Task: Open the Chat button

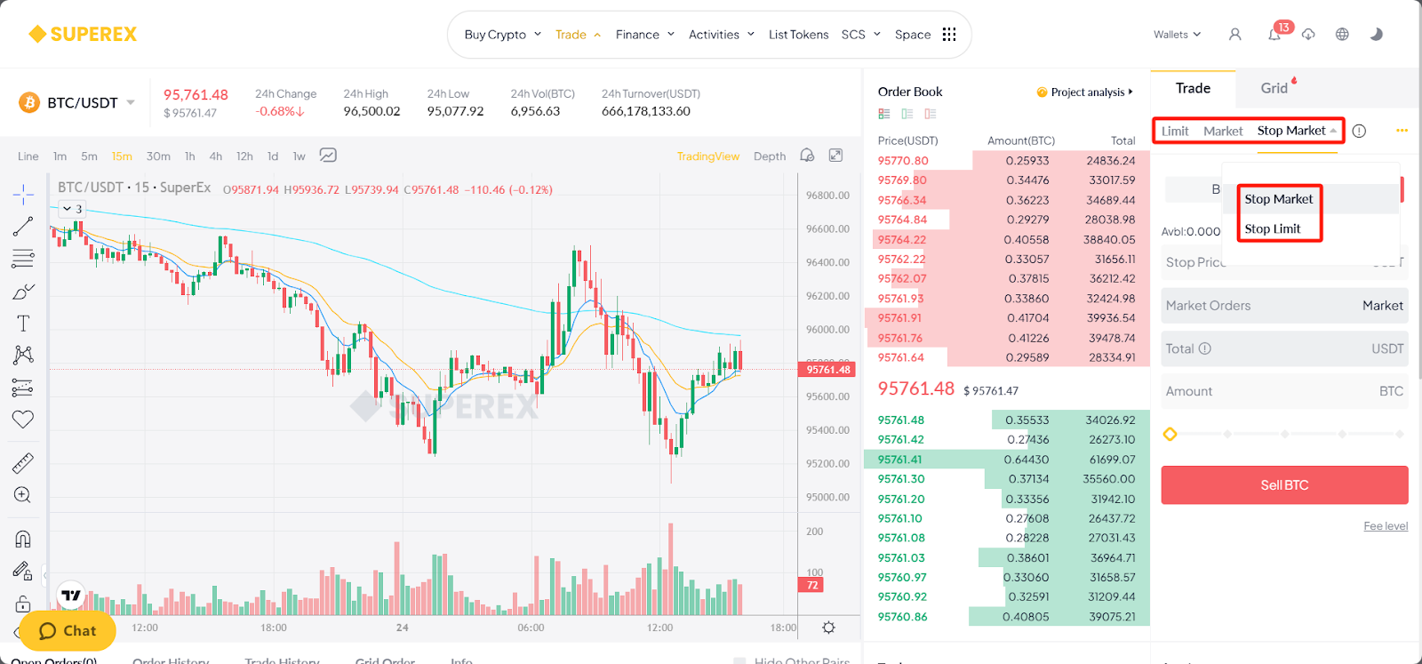Action: tap(68, 630)
